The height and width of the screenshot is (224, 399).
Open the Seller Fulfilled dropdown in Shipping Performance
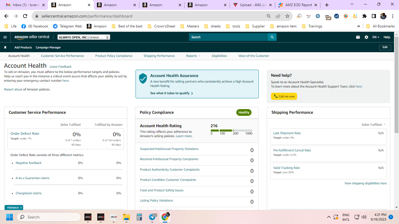(x=374, y=125)
